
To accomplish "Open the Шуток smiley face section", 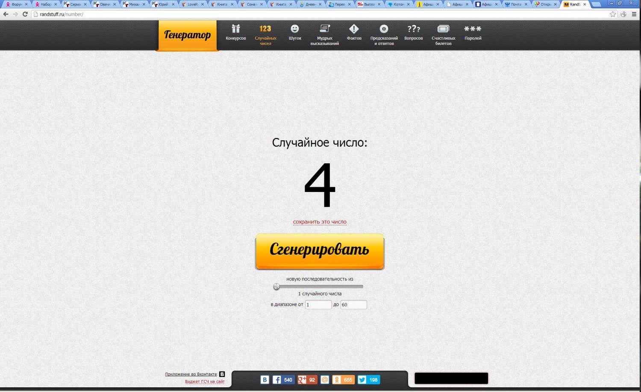I will (x=295, y=33).
